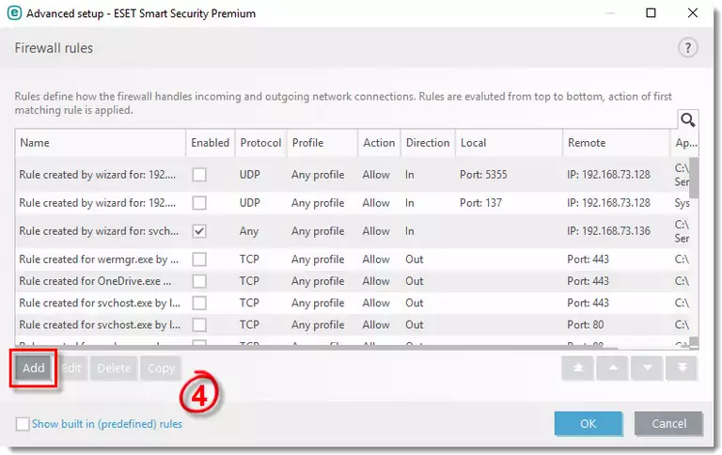Open the help question mark icon
Viewport: 722px width, 455px height.
tap(687, 48)
